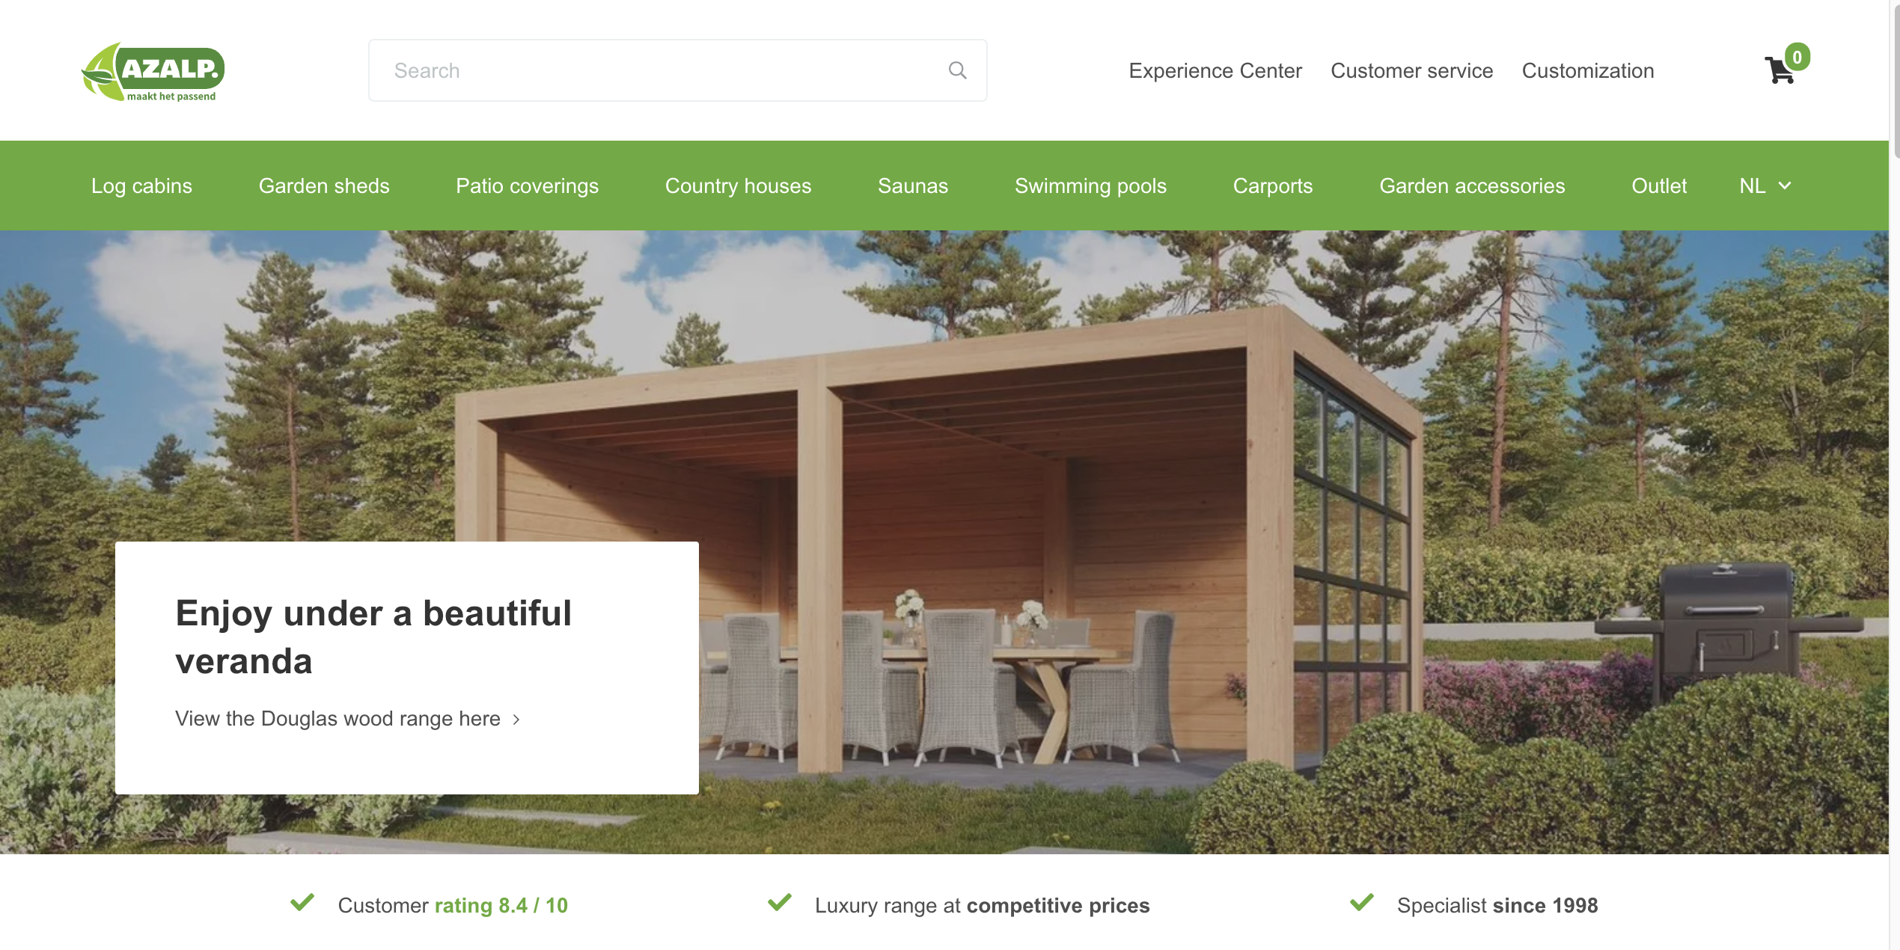
Task: Click the cart item count badge
Action: point(1797,58)
